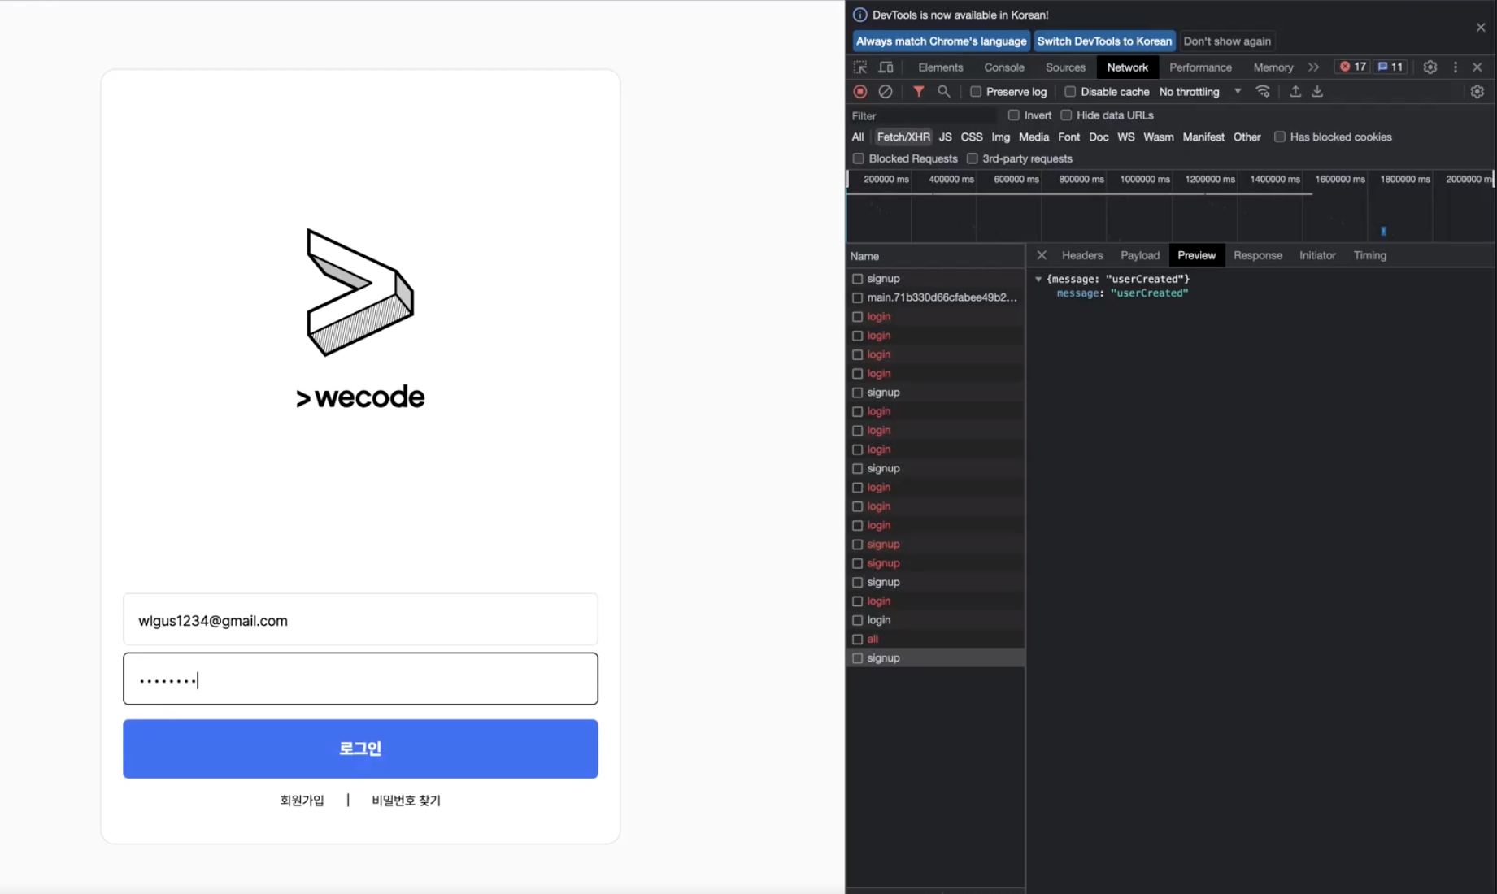The height and width of the screenshot is (894, 1497).
Task: Open the Memory tab
Action: 1273,67
